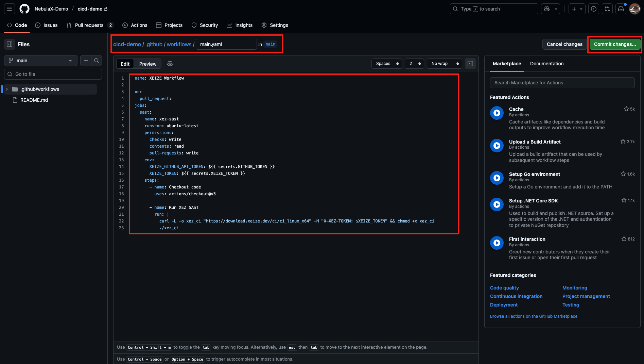Open the Spaces indent mode dropdown
644x364 pixels.
(387, 64)
